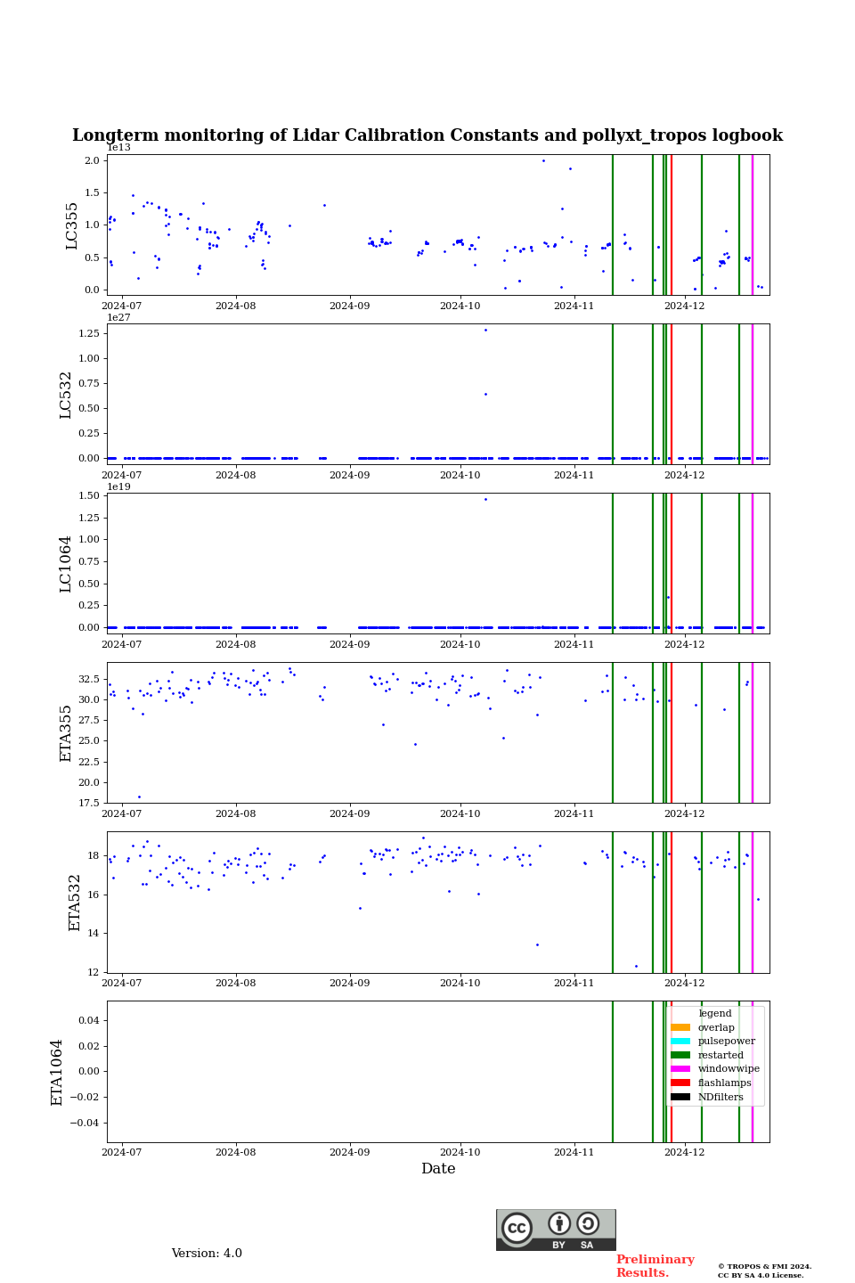Click the 2024-12 tick label under ETA532 plot
The height and width of the screenshot is (1283, 855).
685,983
